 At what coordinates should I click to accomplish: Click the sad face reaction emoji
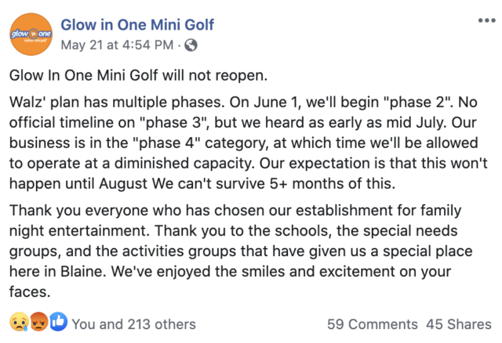(x=19, y=323)
